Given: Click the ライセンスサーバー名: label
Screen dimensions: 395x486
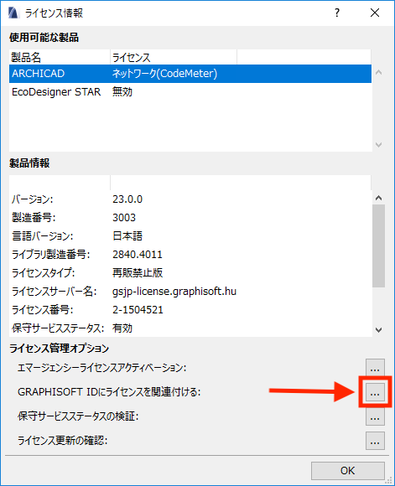Looking at the screenshot, I should [54, 292].
